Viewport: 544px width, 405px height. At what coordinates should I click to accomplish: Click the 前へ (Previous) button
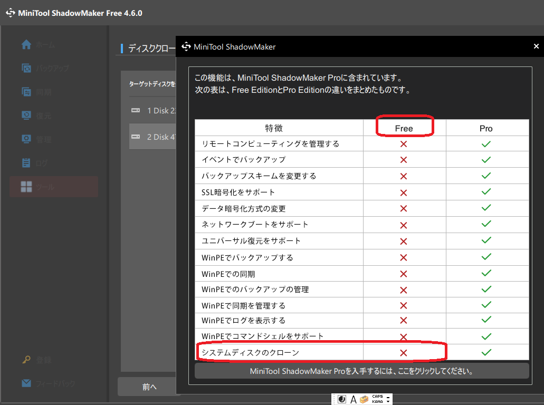pyautogui.click(x=149, y=387)
